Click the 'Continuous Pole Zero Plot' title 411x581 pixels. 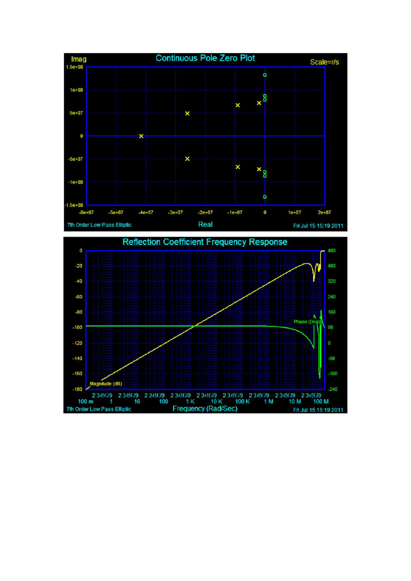[x=205, y=58]
